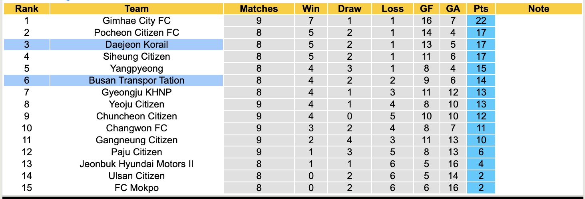
Task: Click the Draw column header
Action: click(349, 9)
